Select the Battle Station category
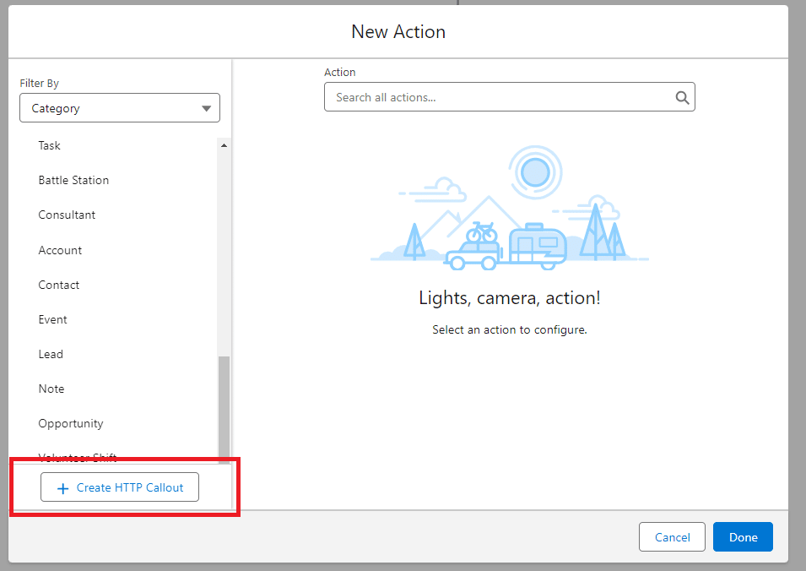Image resolution: width=806 pixels, height=571 pixels. click(x=73, y=180)
